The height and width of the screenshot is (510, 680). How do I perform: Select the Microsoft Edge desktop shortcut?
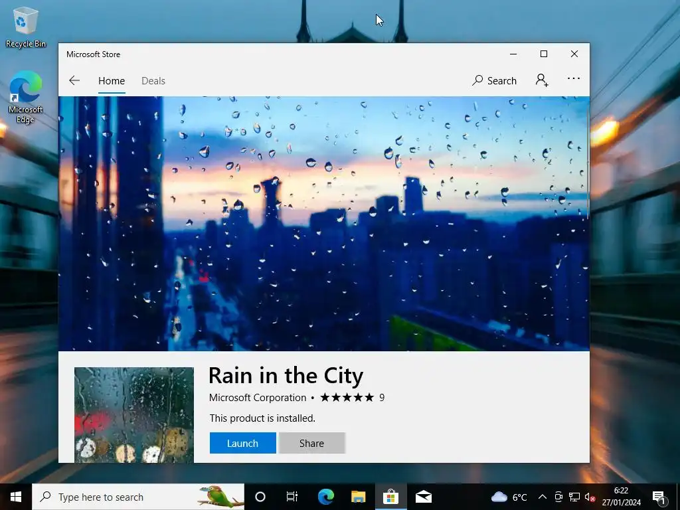(26, 97)
